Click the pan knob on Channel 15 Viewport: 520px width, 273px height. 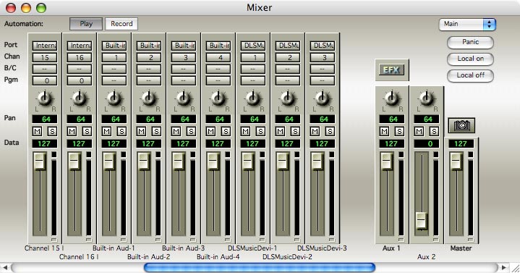44,98
